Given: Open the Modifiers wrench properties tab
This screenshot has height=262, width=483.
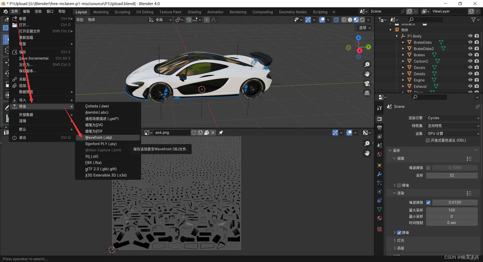Looking at the screenshot, I should click(x=380, y=174).
